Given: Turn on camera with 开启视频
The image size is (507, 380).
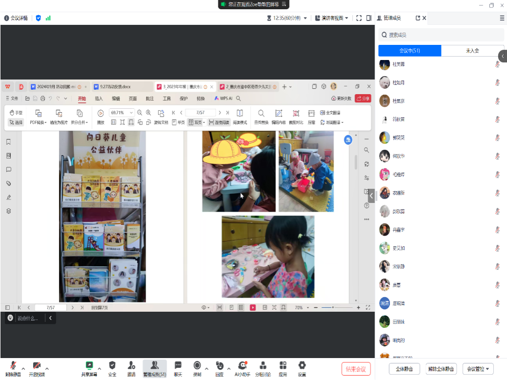Looking at the screenshot, I should [x=37, y=366].
